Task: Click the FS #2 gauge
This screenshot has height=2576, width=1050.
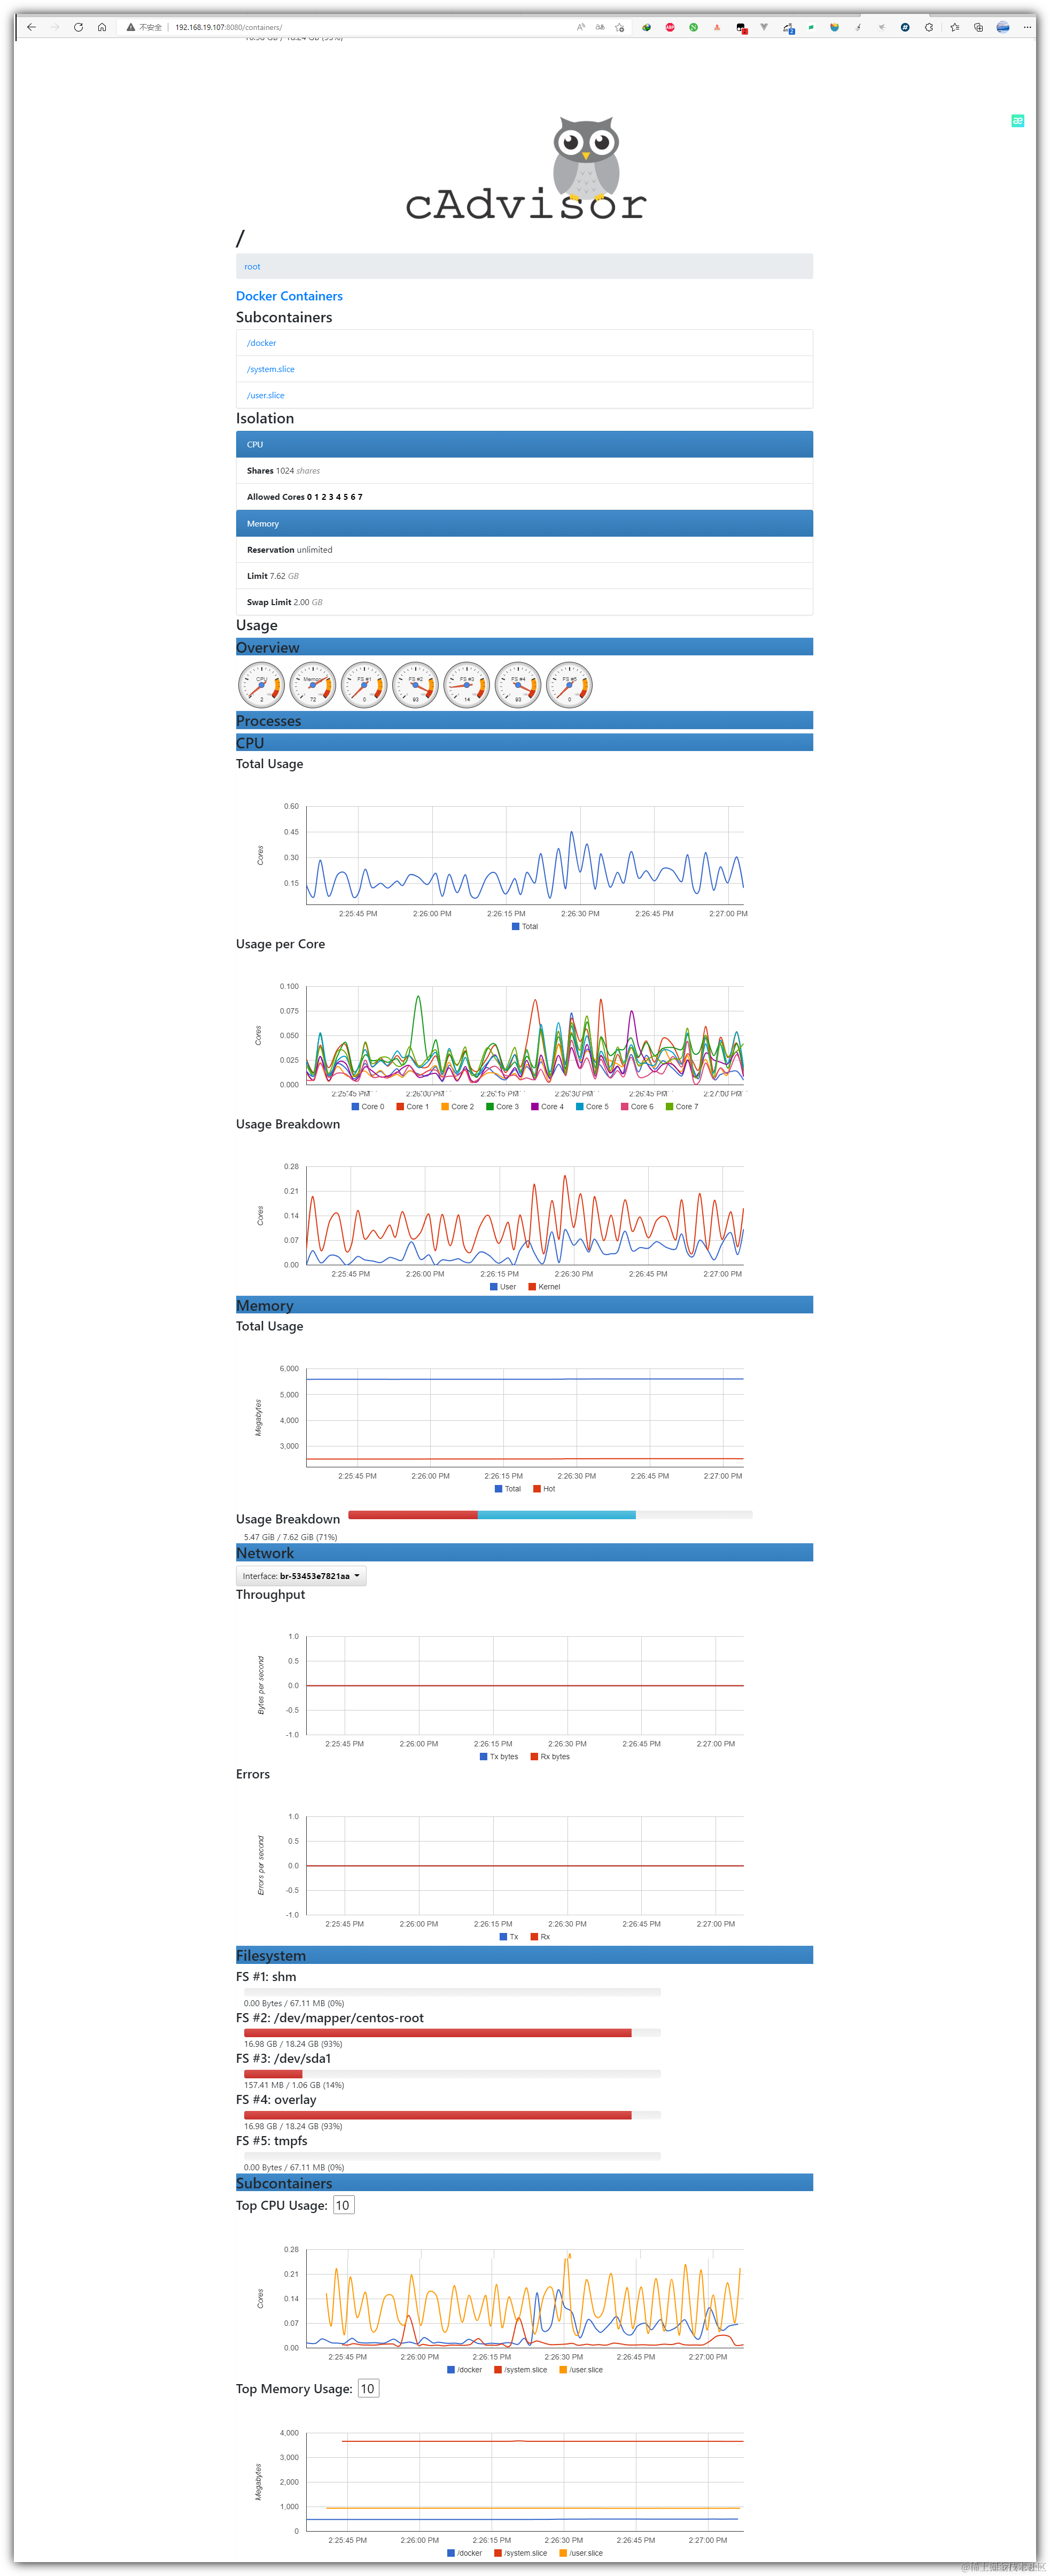Action: pos(415,686)
